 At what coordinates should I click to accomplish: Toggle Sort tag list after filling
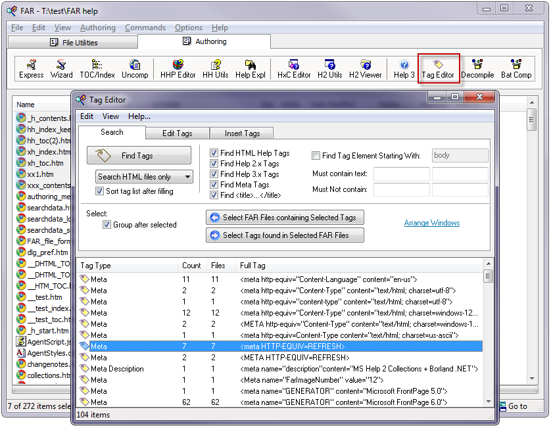click(100, 191)
